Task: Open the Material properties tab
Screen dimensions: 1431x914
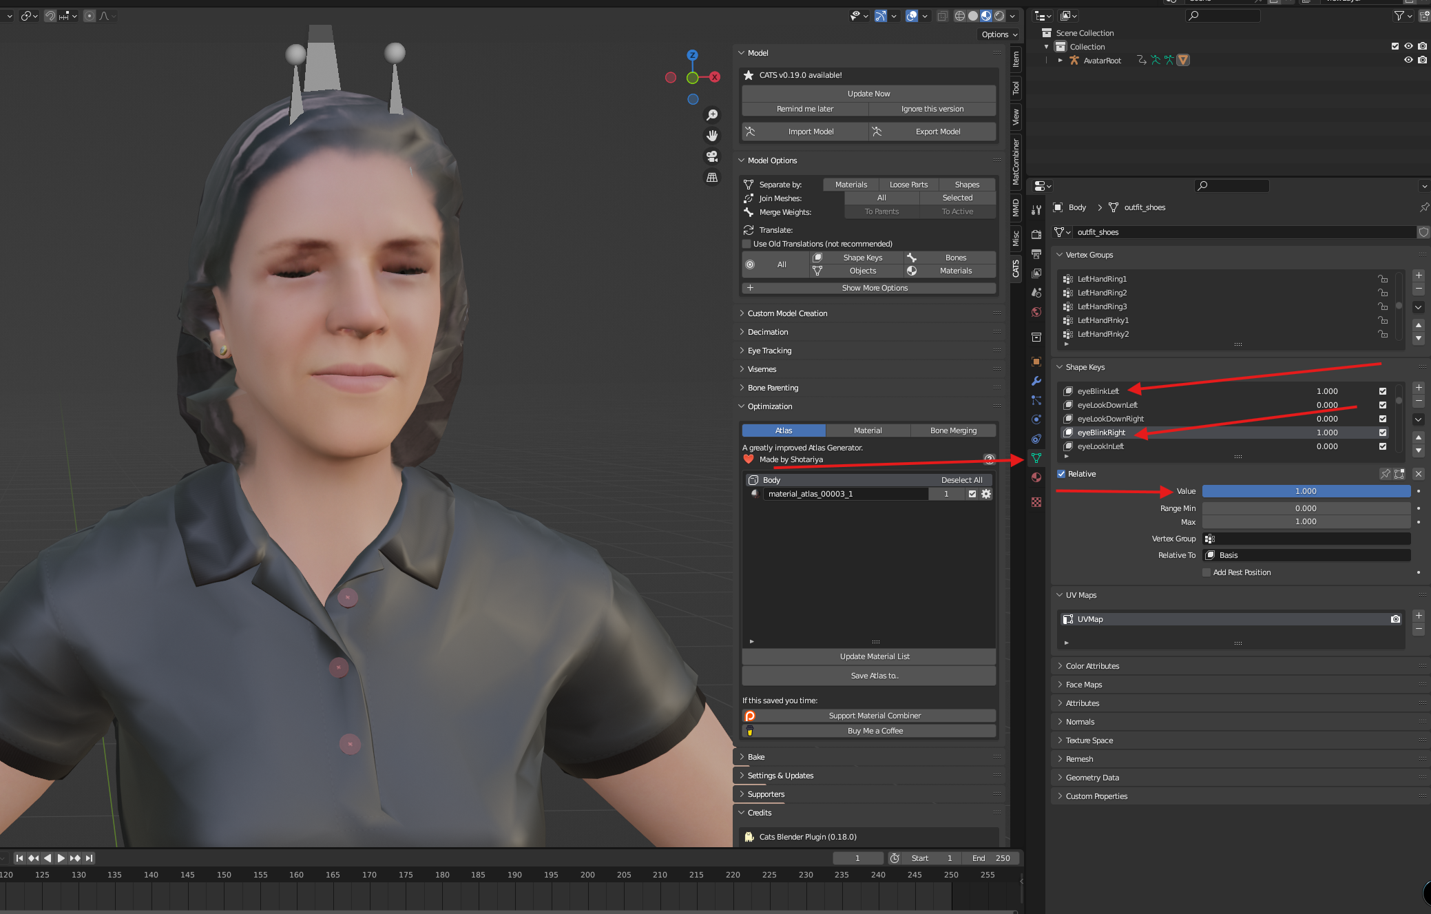Action: pyautogui.click(x=1036, y=477)
